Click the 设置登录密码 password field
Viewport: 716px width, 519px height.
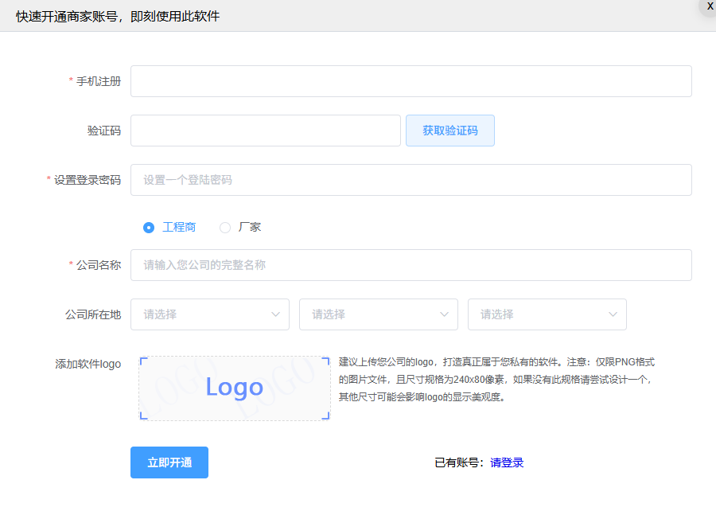[x=411, y=180]
